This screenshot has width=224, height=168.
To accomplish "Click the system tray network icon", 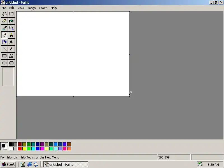I will tap(200, 164).
